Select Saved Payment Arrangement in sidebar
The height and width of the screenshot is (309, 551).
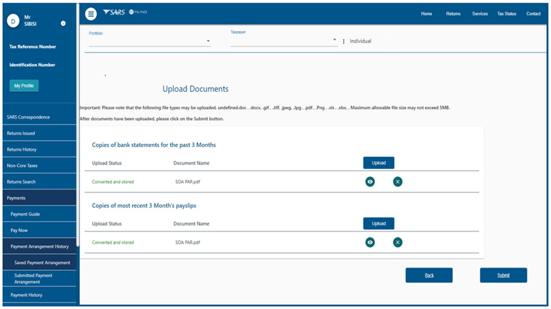[x=42, y=263]
